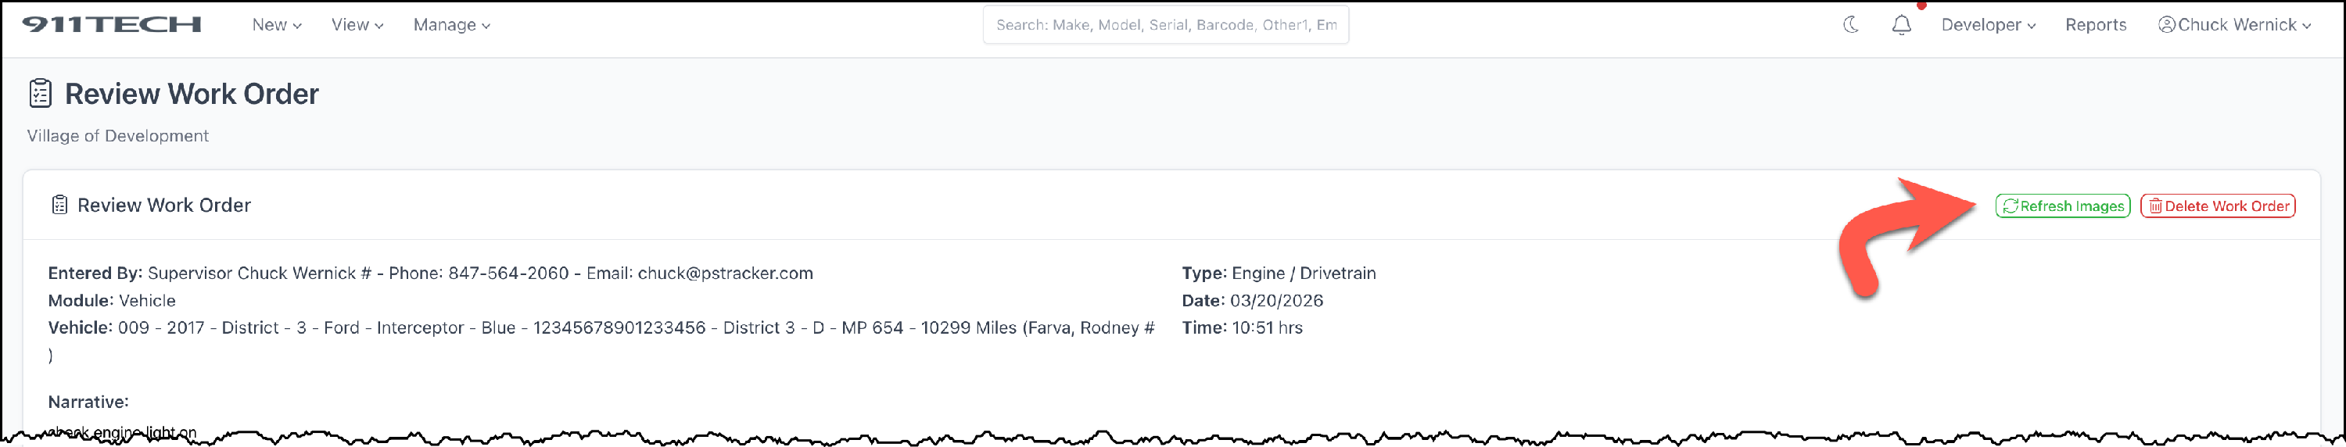Click the phone number 847-564-2060

pos(508,273)
